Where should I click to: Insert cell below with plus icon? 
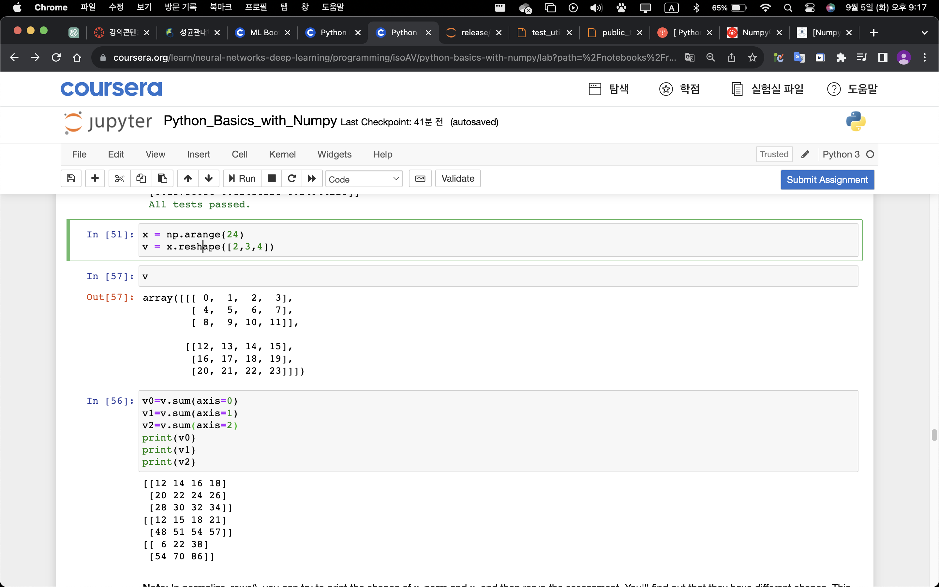point(95,179)
